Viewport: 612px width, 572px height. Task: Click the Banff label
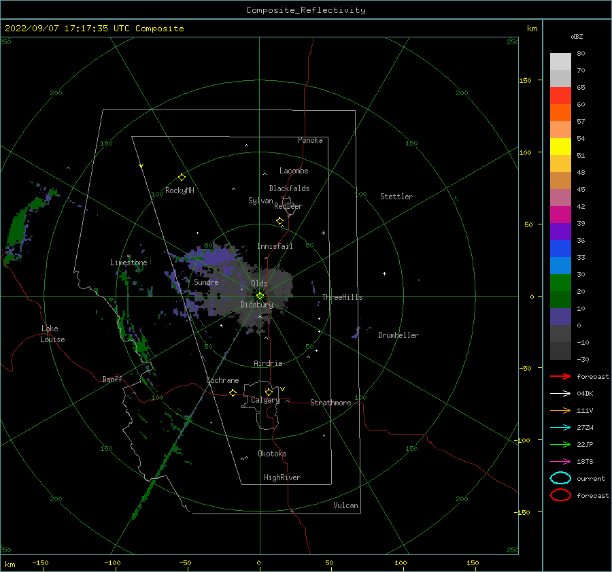pos(112,379)
